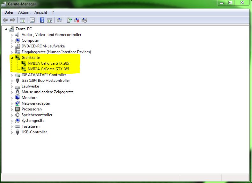Scan for hardware changes icon
252x183 pixels.
(x=60, y=20)
